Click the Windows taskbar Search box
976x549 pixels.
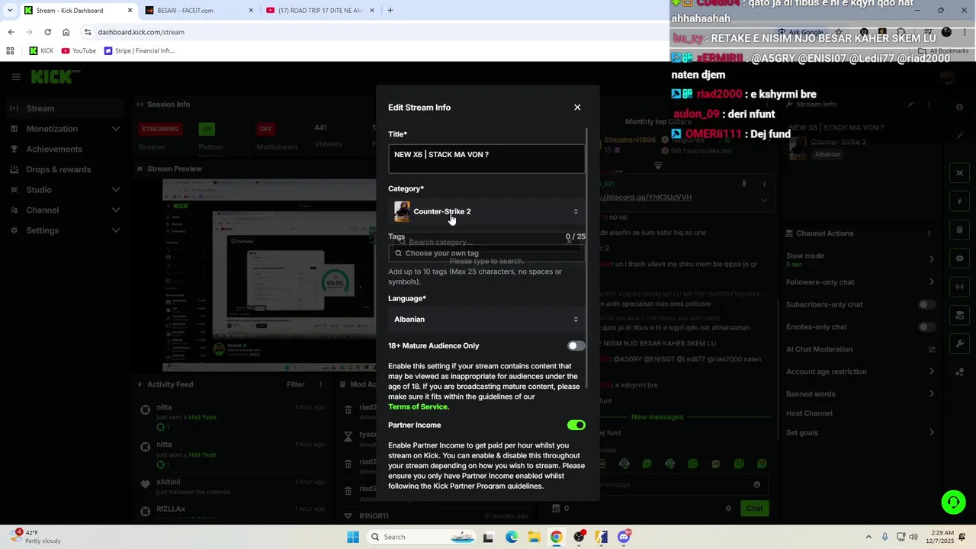[x=422, y=537]
